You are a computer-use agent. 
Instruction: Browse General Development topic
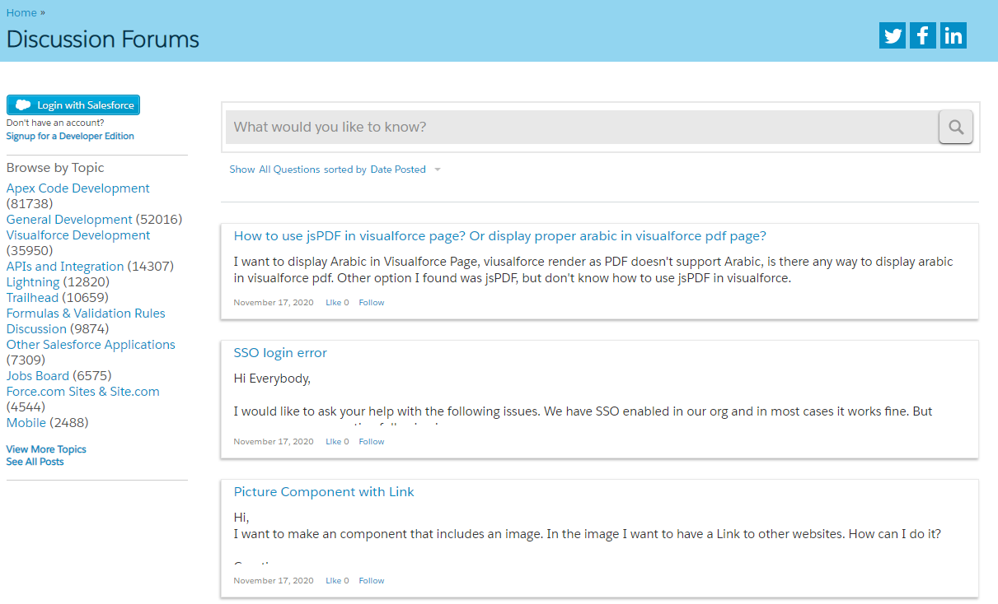coord(69,220)
